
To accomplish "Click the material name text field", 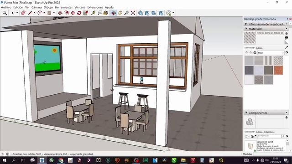I will (x=270, y=33).
